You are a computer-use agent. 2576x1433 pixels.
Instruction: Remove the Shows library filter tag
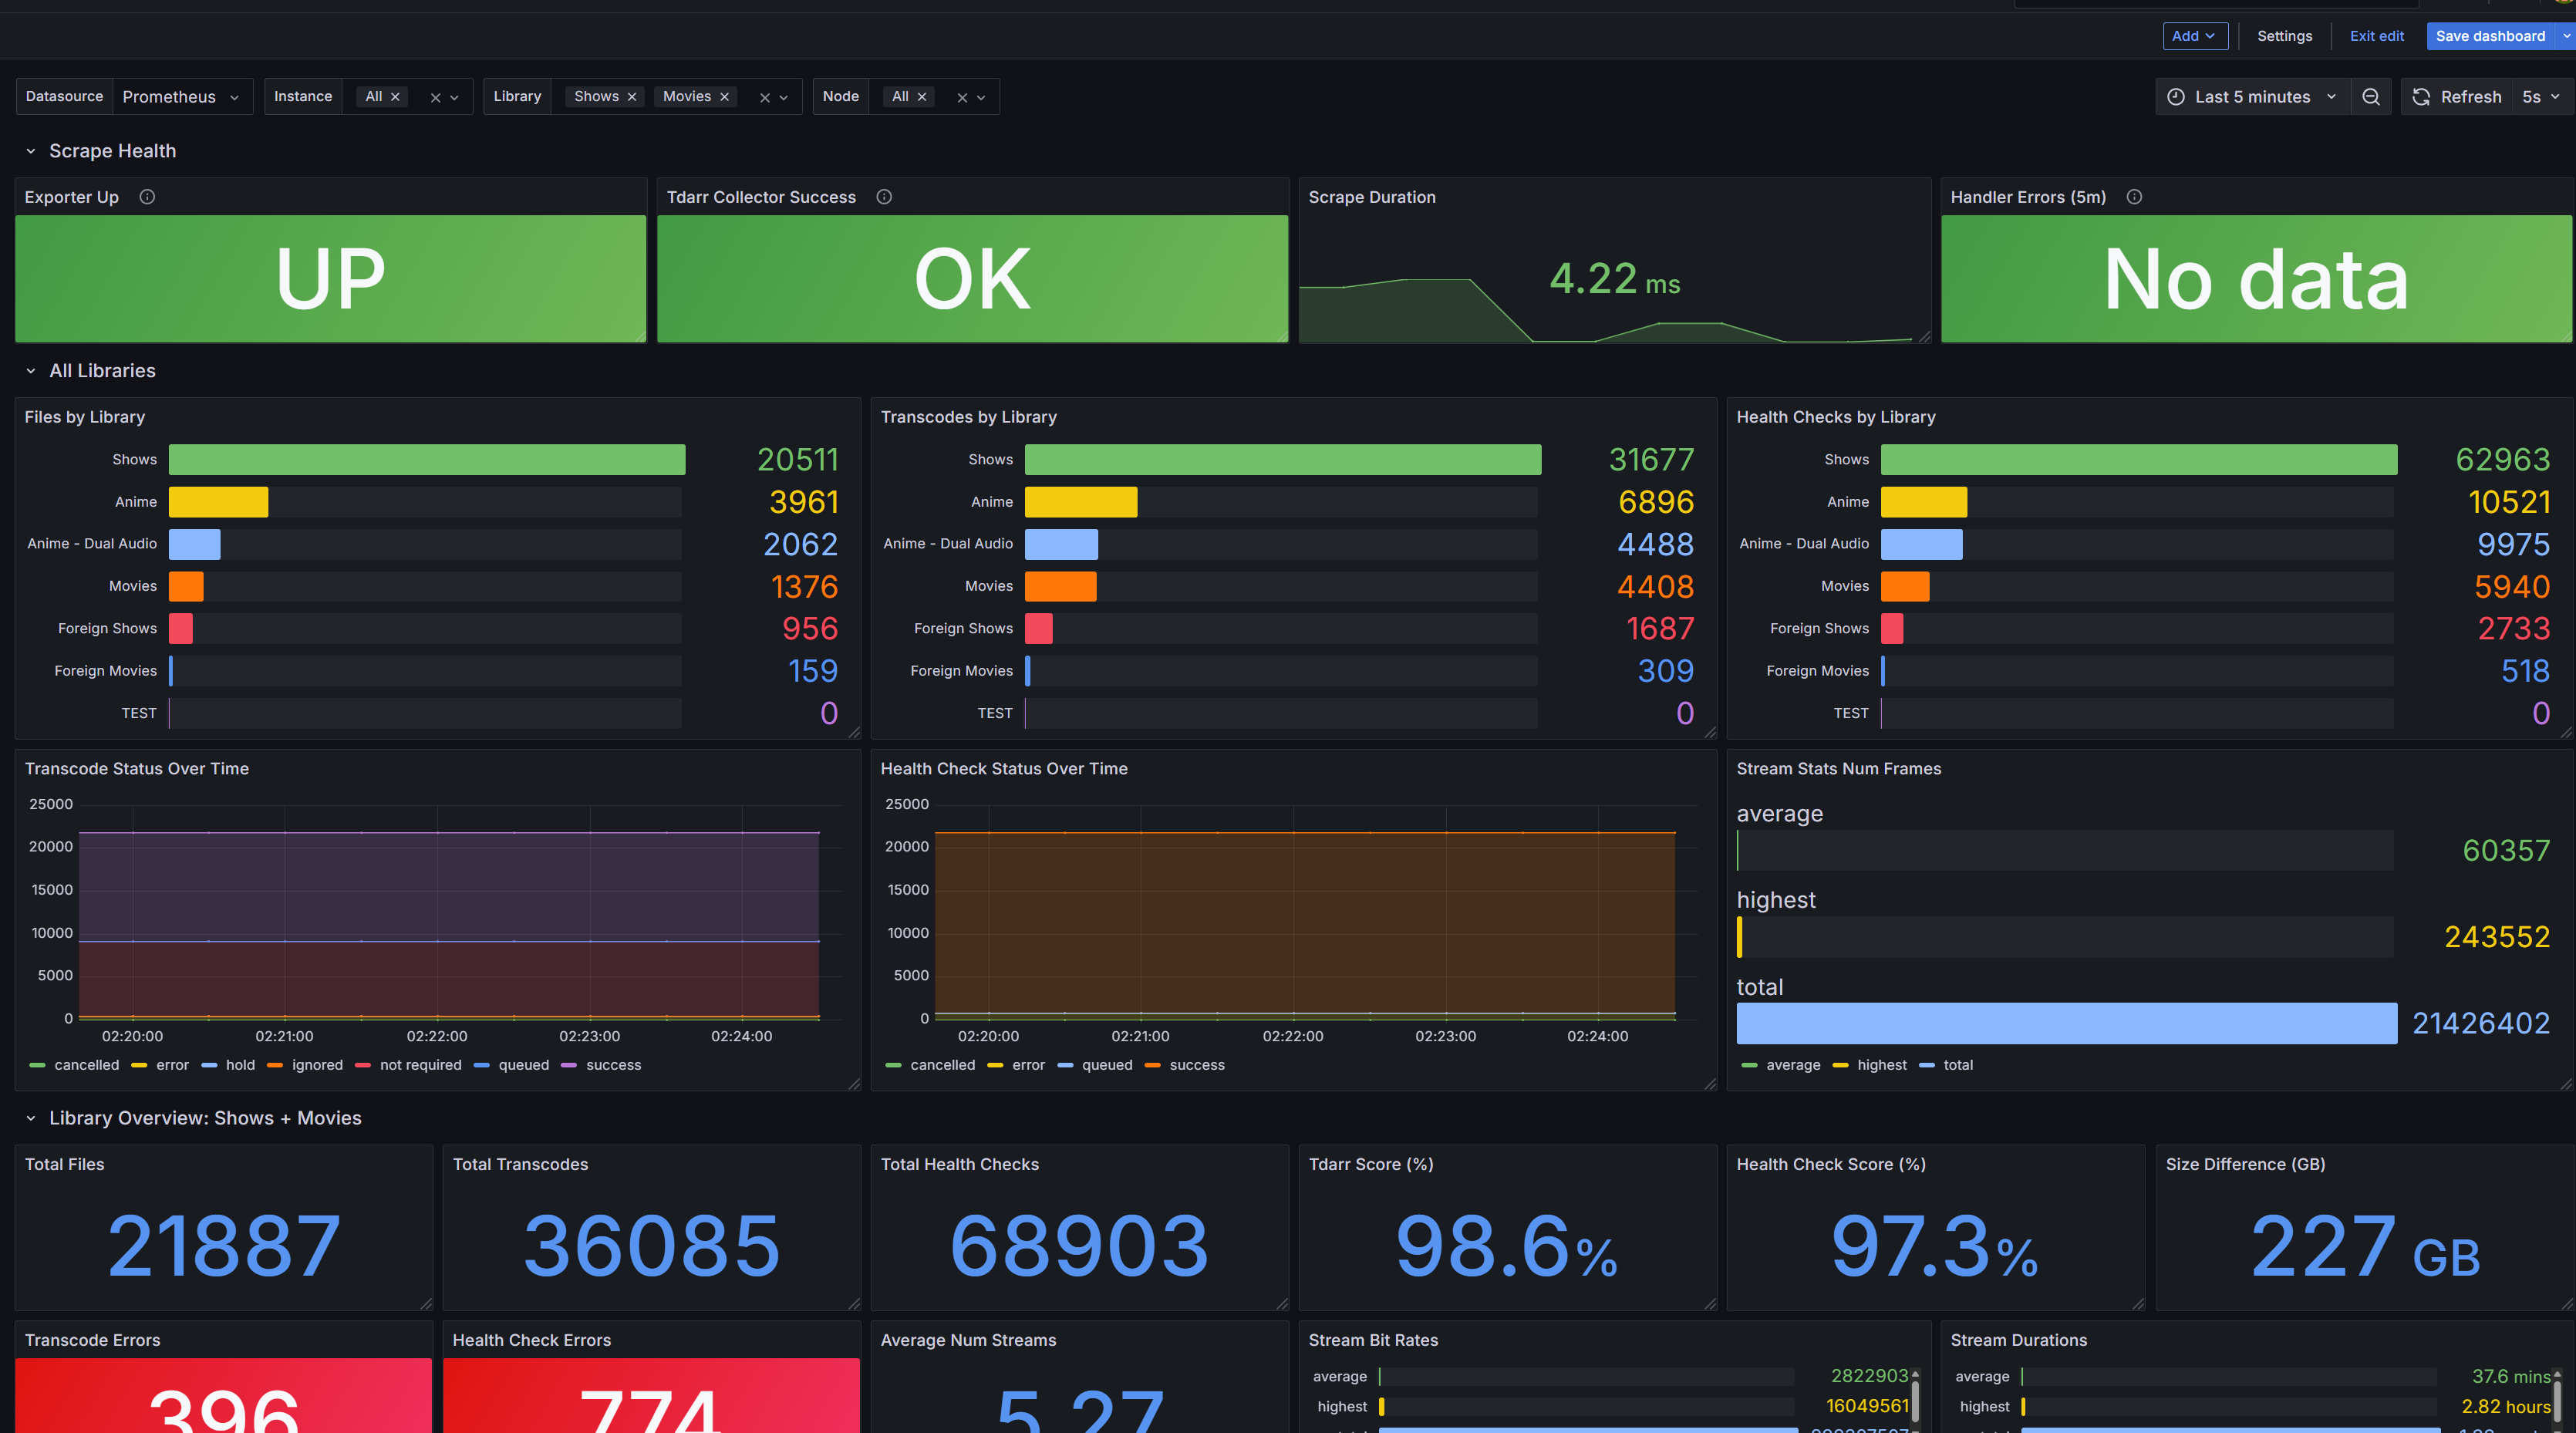(632, 97)
